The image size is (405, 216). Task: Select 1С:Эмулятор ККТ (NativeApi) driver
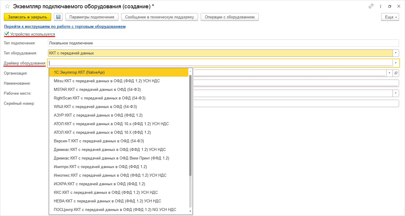coord(119,72)
